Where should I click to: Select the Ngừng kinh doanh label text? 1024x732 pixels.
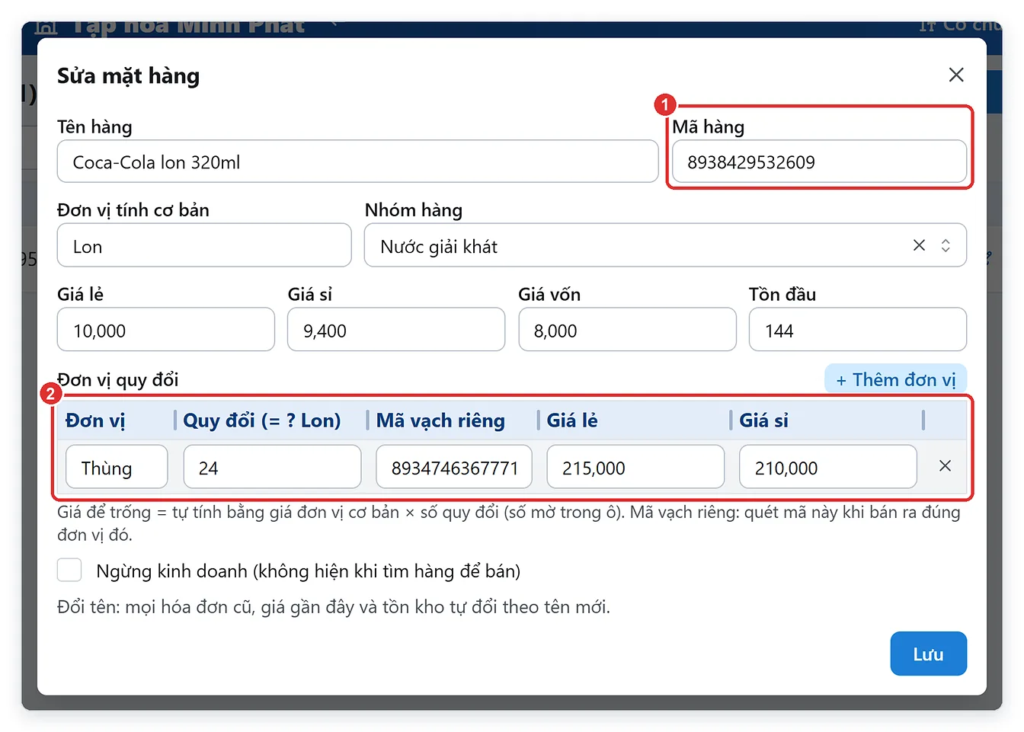pos(309,571)
